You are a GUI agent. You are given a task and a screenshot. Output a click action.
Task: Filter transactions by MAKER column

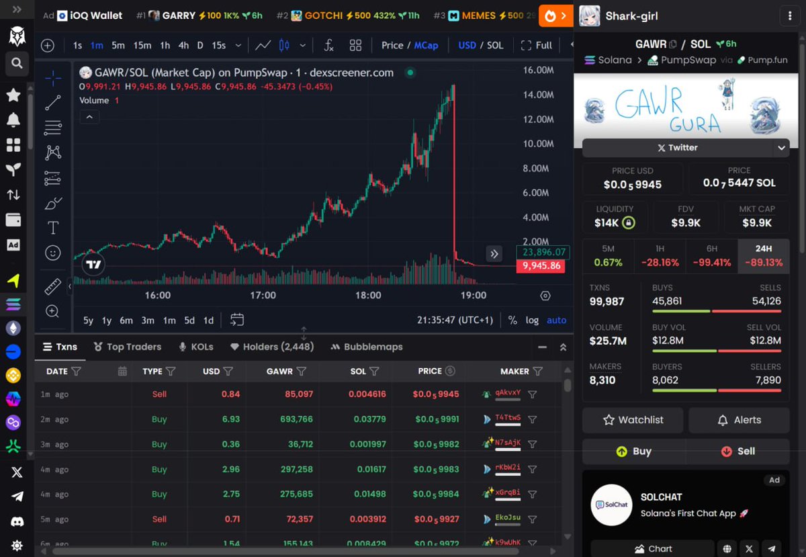(537, 371)
